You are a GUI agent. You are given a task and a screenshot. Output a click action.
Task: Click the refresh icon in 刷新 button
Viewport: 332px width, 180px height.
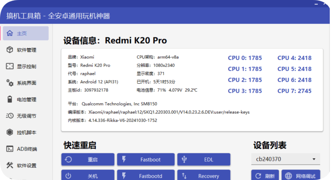(x=258, y=176)
